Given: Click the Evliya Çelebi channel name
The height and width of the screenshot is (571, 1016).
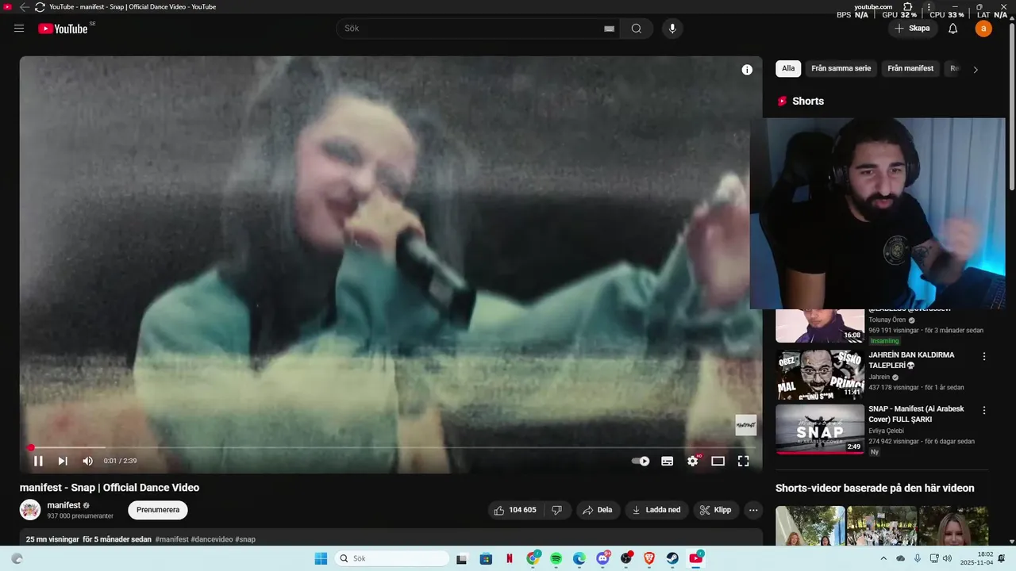Looking at the screenshot, I should 886,431.
